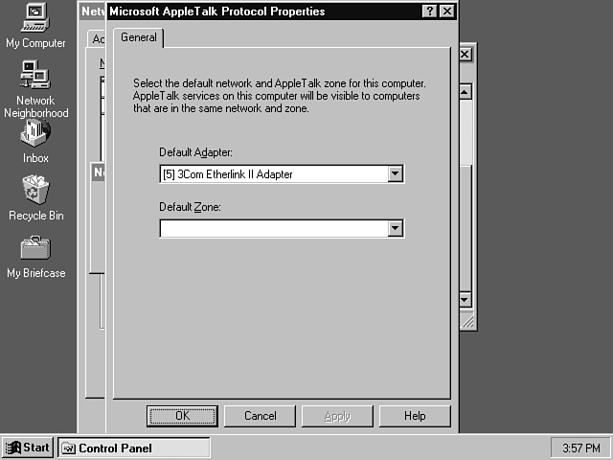Open the My Computer desktop icon
The height and width of the screenshot is (460, 613).
click(35, 19)
